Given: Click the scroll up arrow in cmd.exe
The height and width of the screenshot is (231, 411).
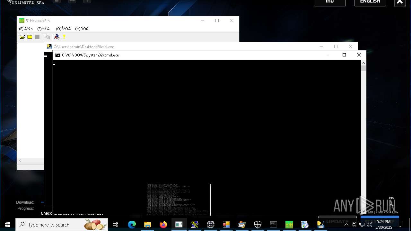Looking at the screenshot, I should 363,63.
